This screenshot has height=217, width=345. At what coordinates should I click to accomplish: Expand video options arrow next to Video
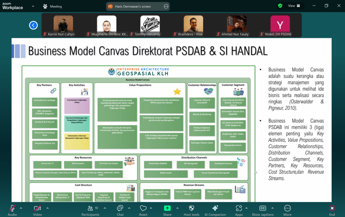point(47,208)
